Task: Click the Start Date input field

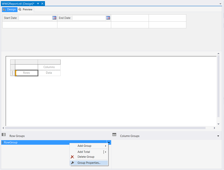Action: tap(35, 18)
